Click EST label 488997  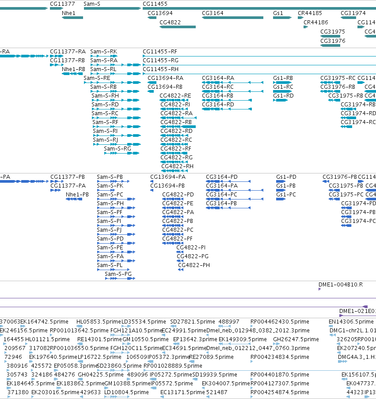click(229, 322)
